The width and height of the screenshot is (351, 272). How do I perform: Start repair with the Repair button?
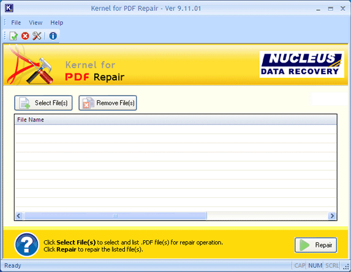pos(315,245)
